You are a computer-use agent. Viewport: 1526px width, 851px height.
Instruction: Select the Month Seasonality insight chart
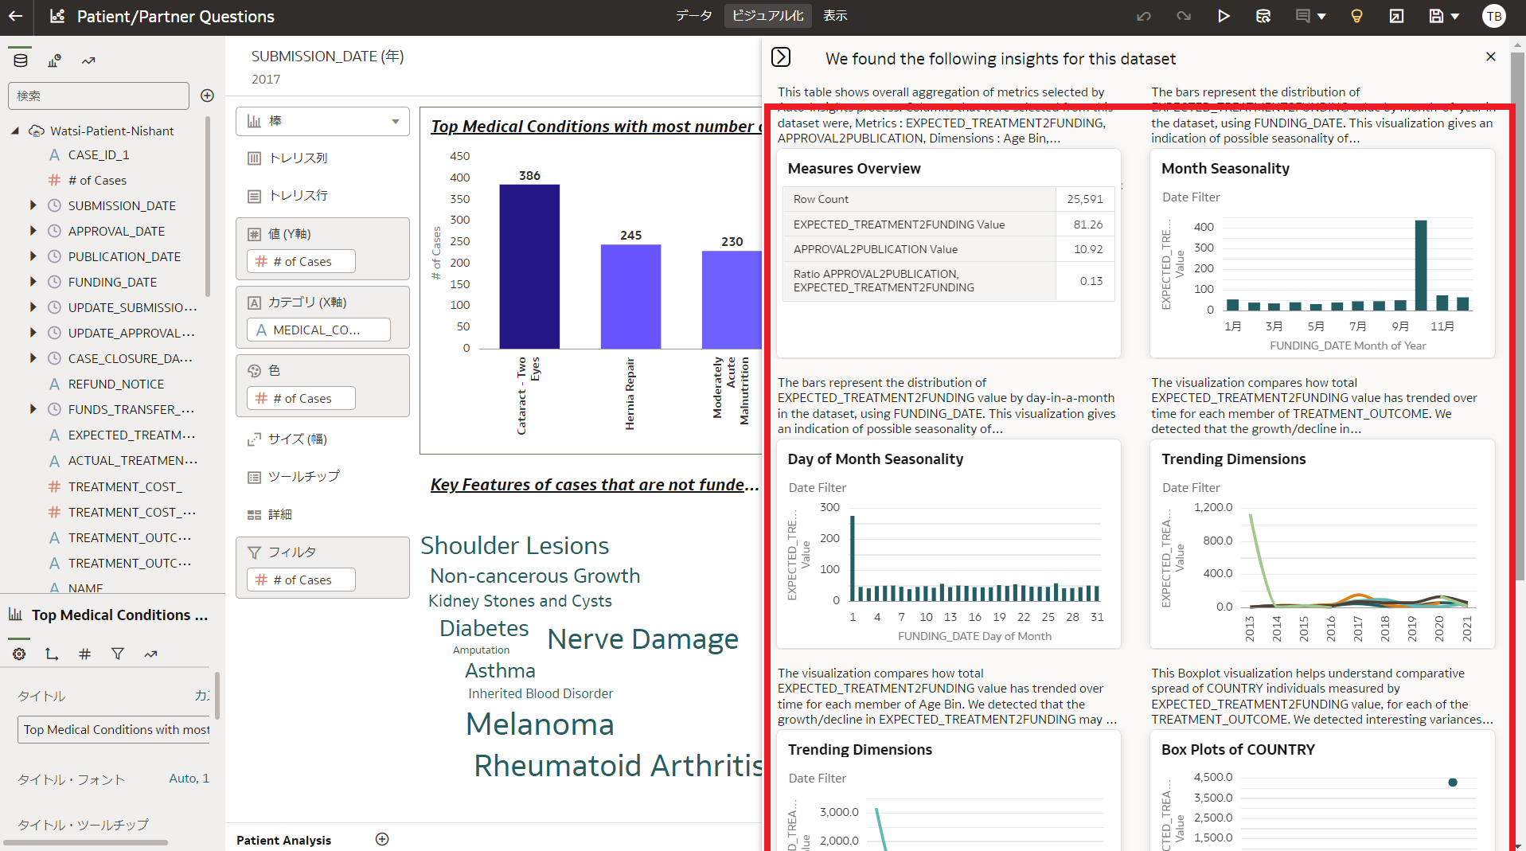(x=1322, y=253)
